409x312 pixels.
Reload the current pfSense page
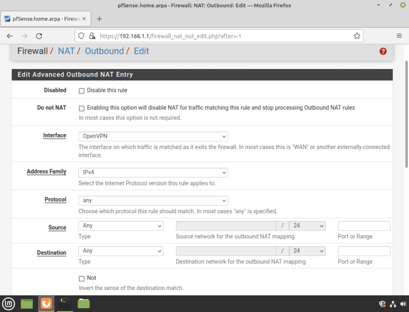(x=39, y=36)
